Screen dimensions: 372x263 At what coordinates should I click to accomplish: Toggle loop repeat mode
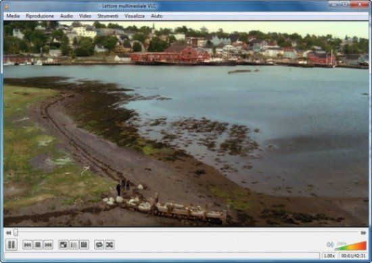point(99,245)
